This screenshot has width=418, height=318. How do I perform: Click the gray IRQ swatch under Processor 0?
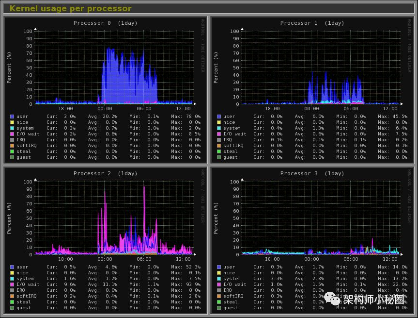tap(12, 140)
